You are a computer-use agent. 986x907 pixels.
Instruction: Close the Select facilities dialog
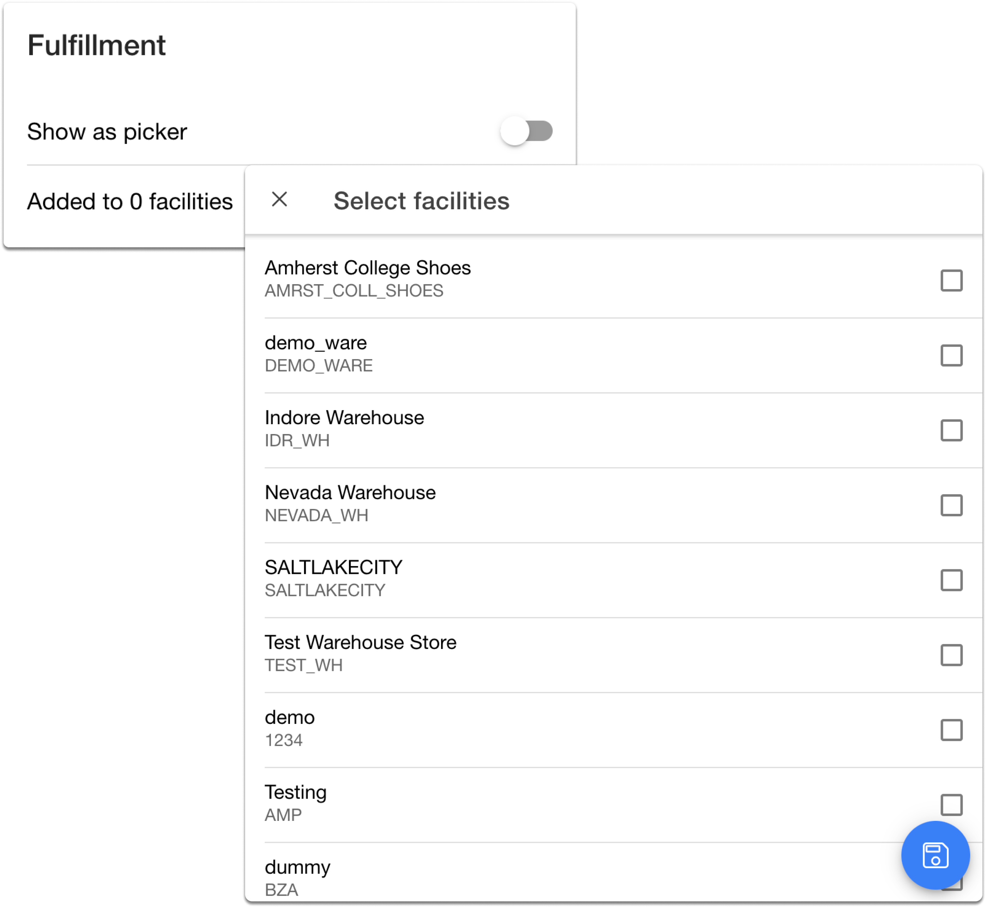coord(279,199)
